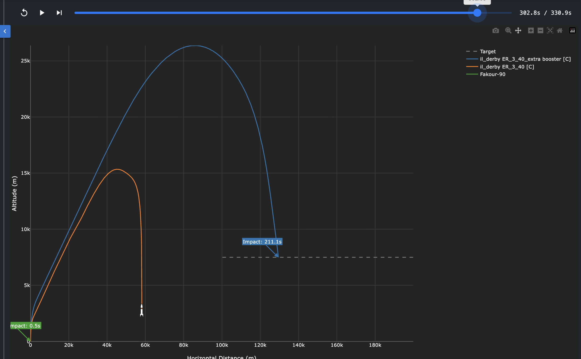This screenshot has height=359, width=581.
Task: Click the Autoscale axes icon
Action: (x=550, y=30)
